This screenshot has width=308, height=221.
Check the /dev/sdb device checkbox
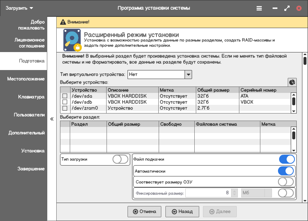[65, 102]
